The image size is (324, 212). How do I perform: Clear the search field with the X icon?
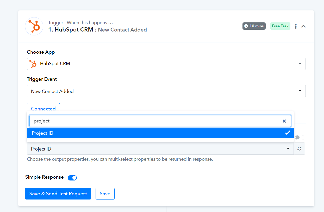pyautogui.click(x=284, y=121)
